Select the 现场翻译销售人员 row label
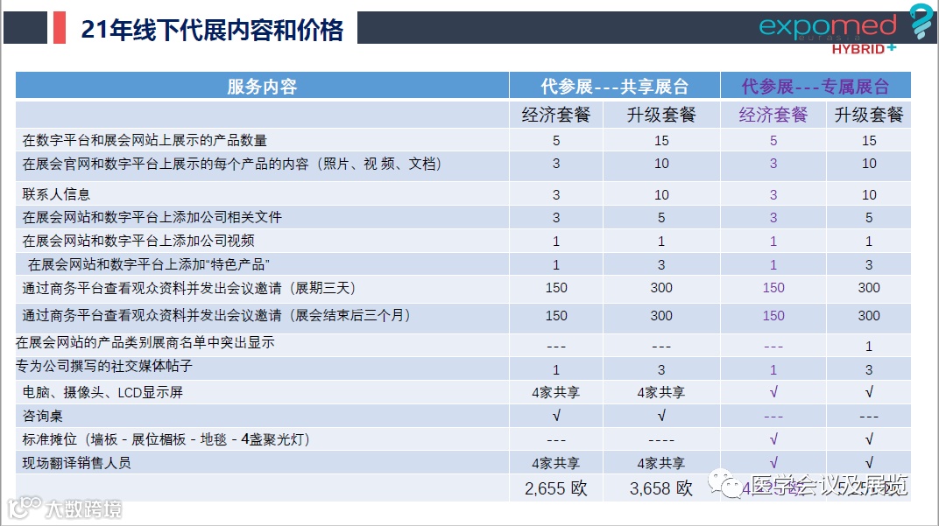The width and height of the screenshot is (939, 526). click(x=76, y=463)
